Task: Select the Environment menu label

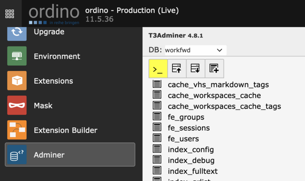Action: pos(57,56)
